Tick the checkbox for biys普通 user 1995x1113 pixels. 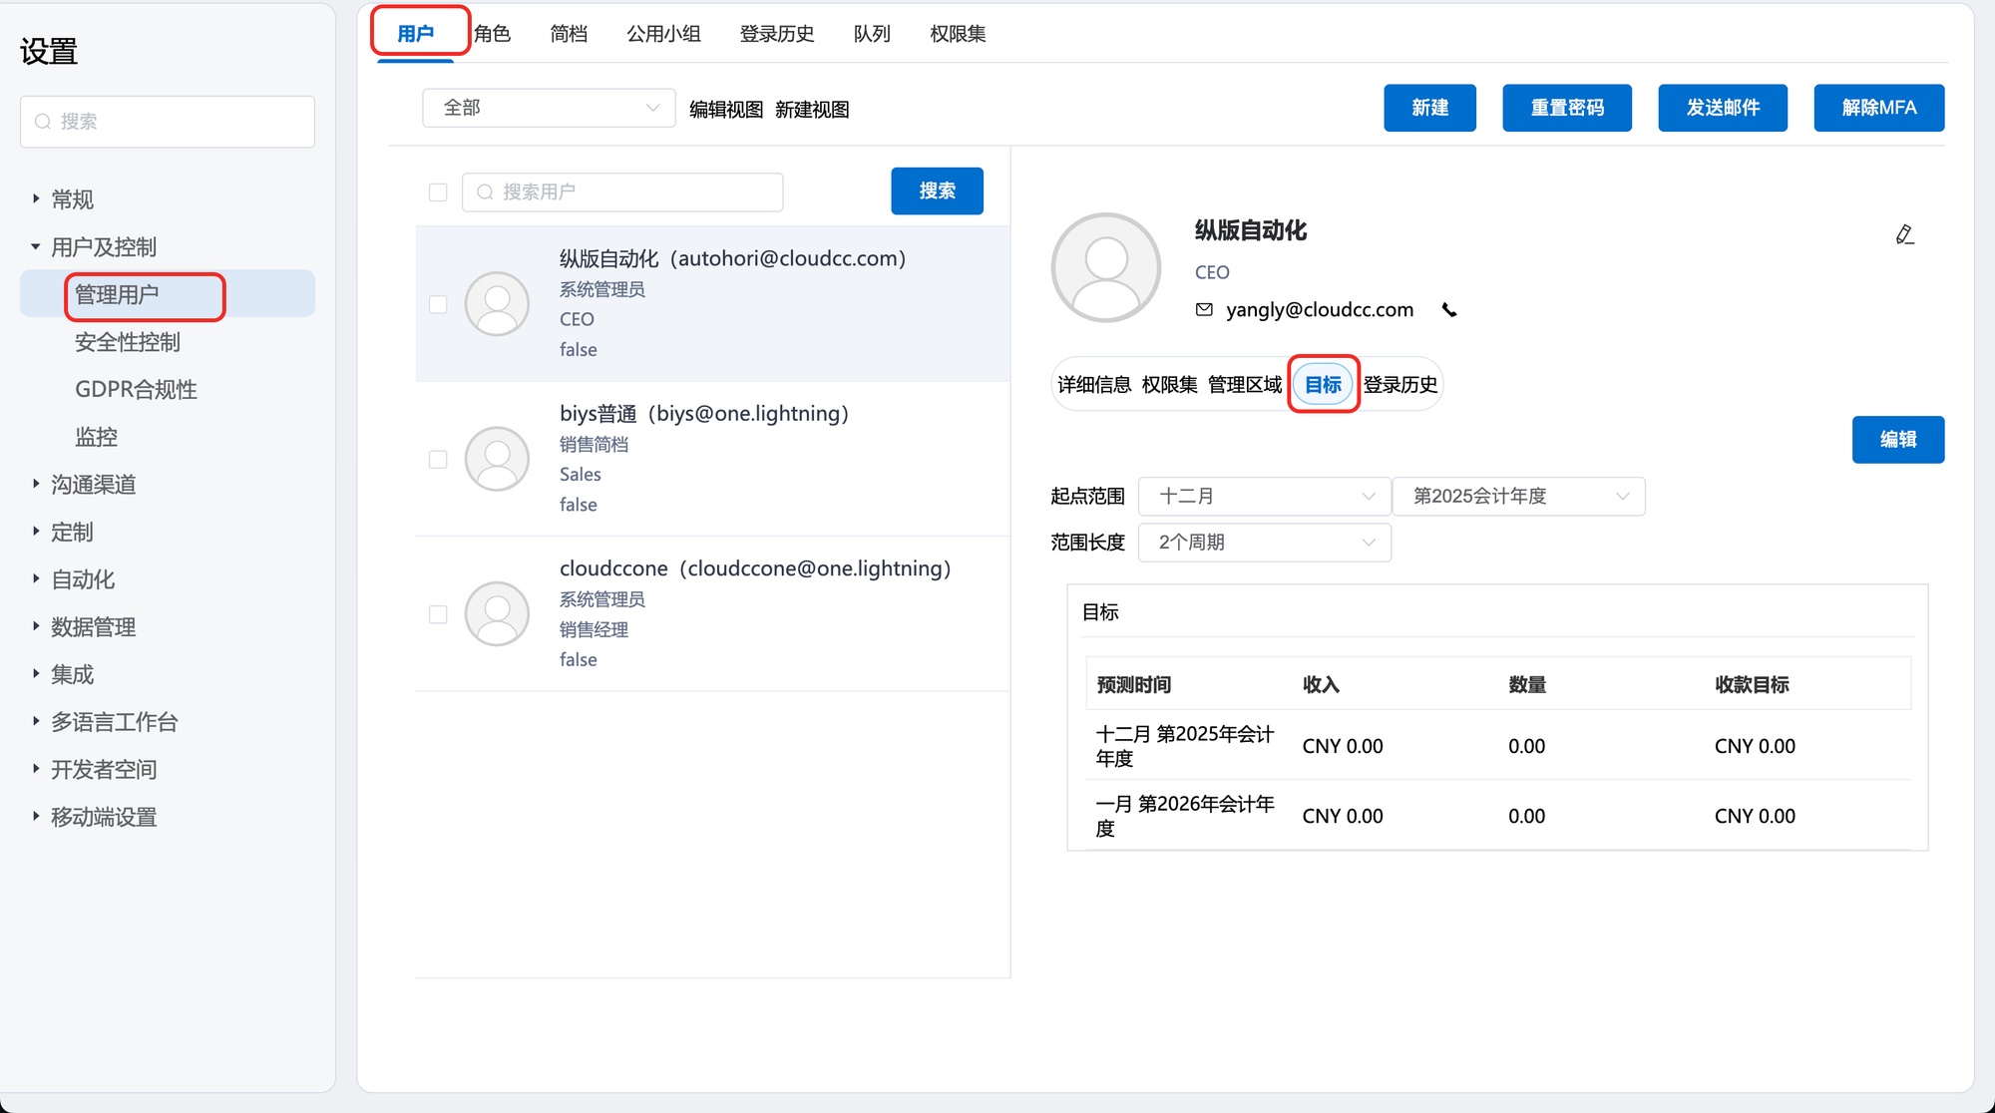(438, 459)
